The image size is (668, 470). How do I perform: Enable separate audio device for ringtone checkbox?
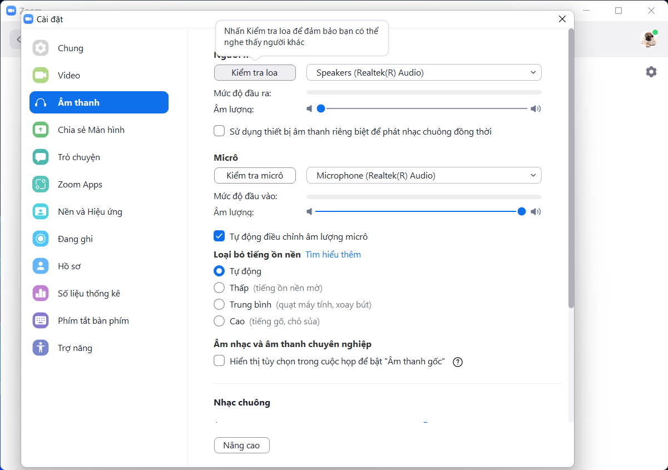(x=219, y=131)
